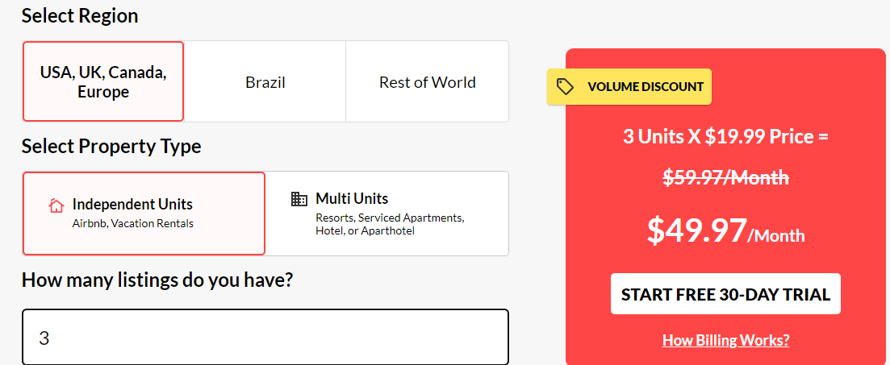Pick the Rest of World region

(428, 81)
